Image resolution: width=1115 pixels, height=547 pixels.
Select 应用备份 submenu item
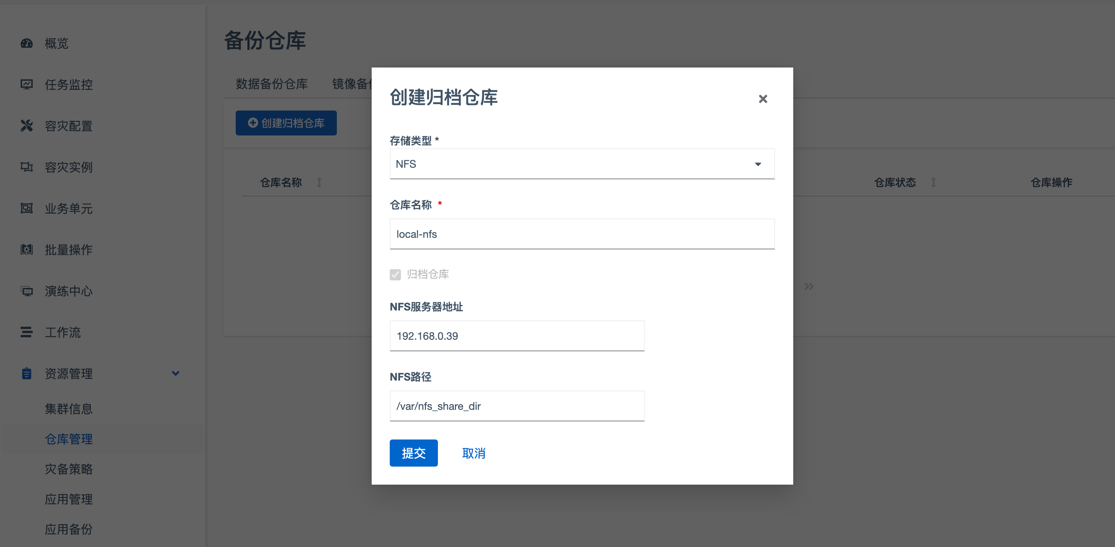coord(69,529)
